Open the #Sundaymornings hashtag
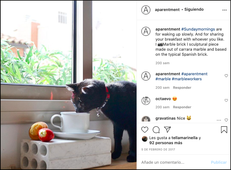 click(x=198, y=29)
